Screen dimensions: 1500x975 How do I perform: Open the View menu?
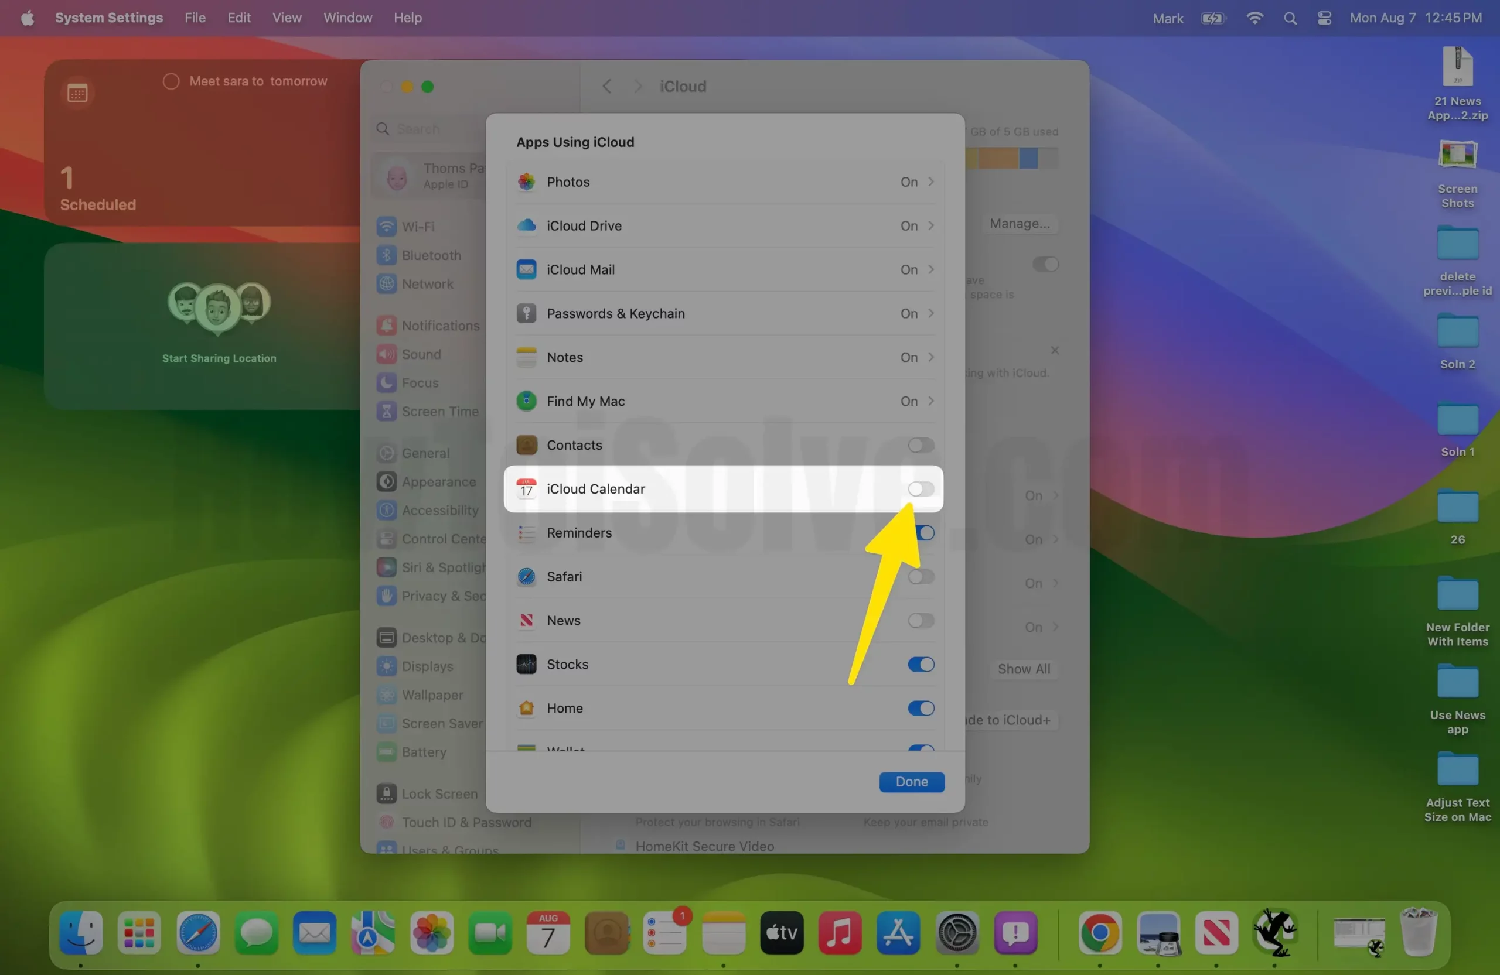tap(287, 18)
